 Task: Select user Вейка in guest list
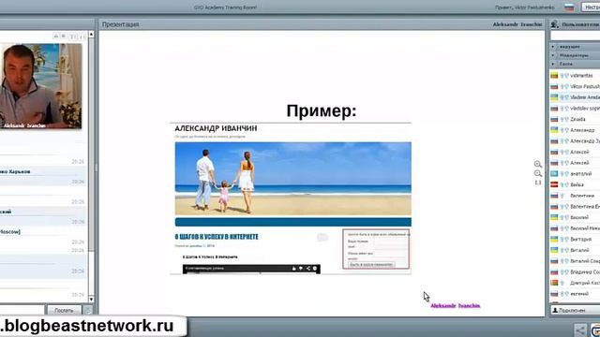pos(577,184)
